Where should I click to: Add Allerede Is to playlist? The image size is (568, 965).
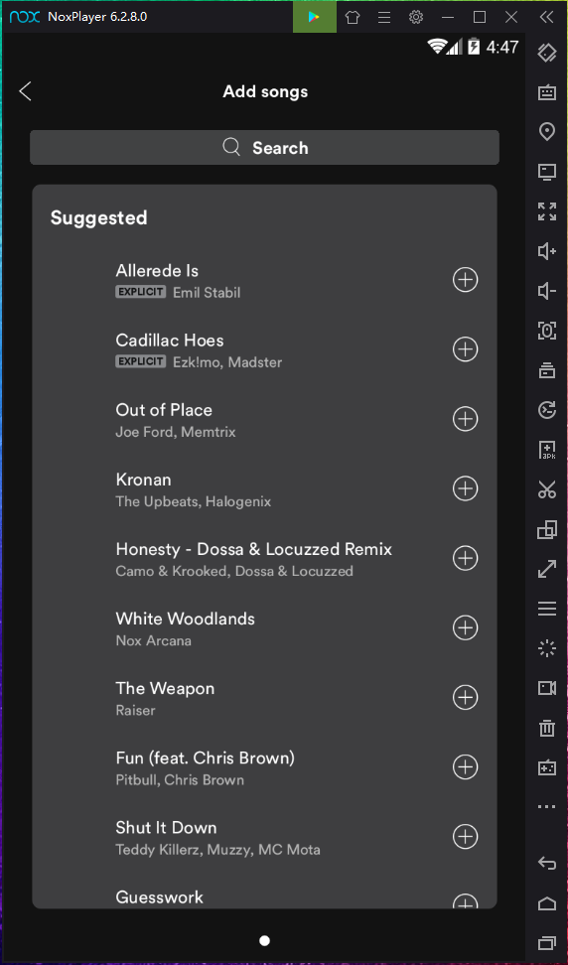[x=466, y=280]
